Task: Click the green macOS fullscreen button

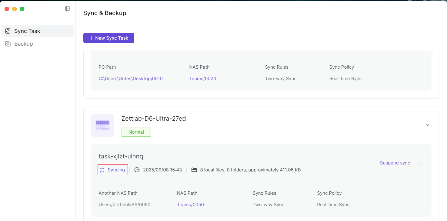Action: click(22, 9)
